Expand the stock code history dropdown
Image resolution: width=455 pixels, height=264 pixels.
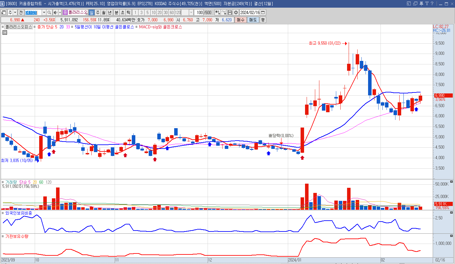pos(44,12)
